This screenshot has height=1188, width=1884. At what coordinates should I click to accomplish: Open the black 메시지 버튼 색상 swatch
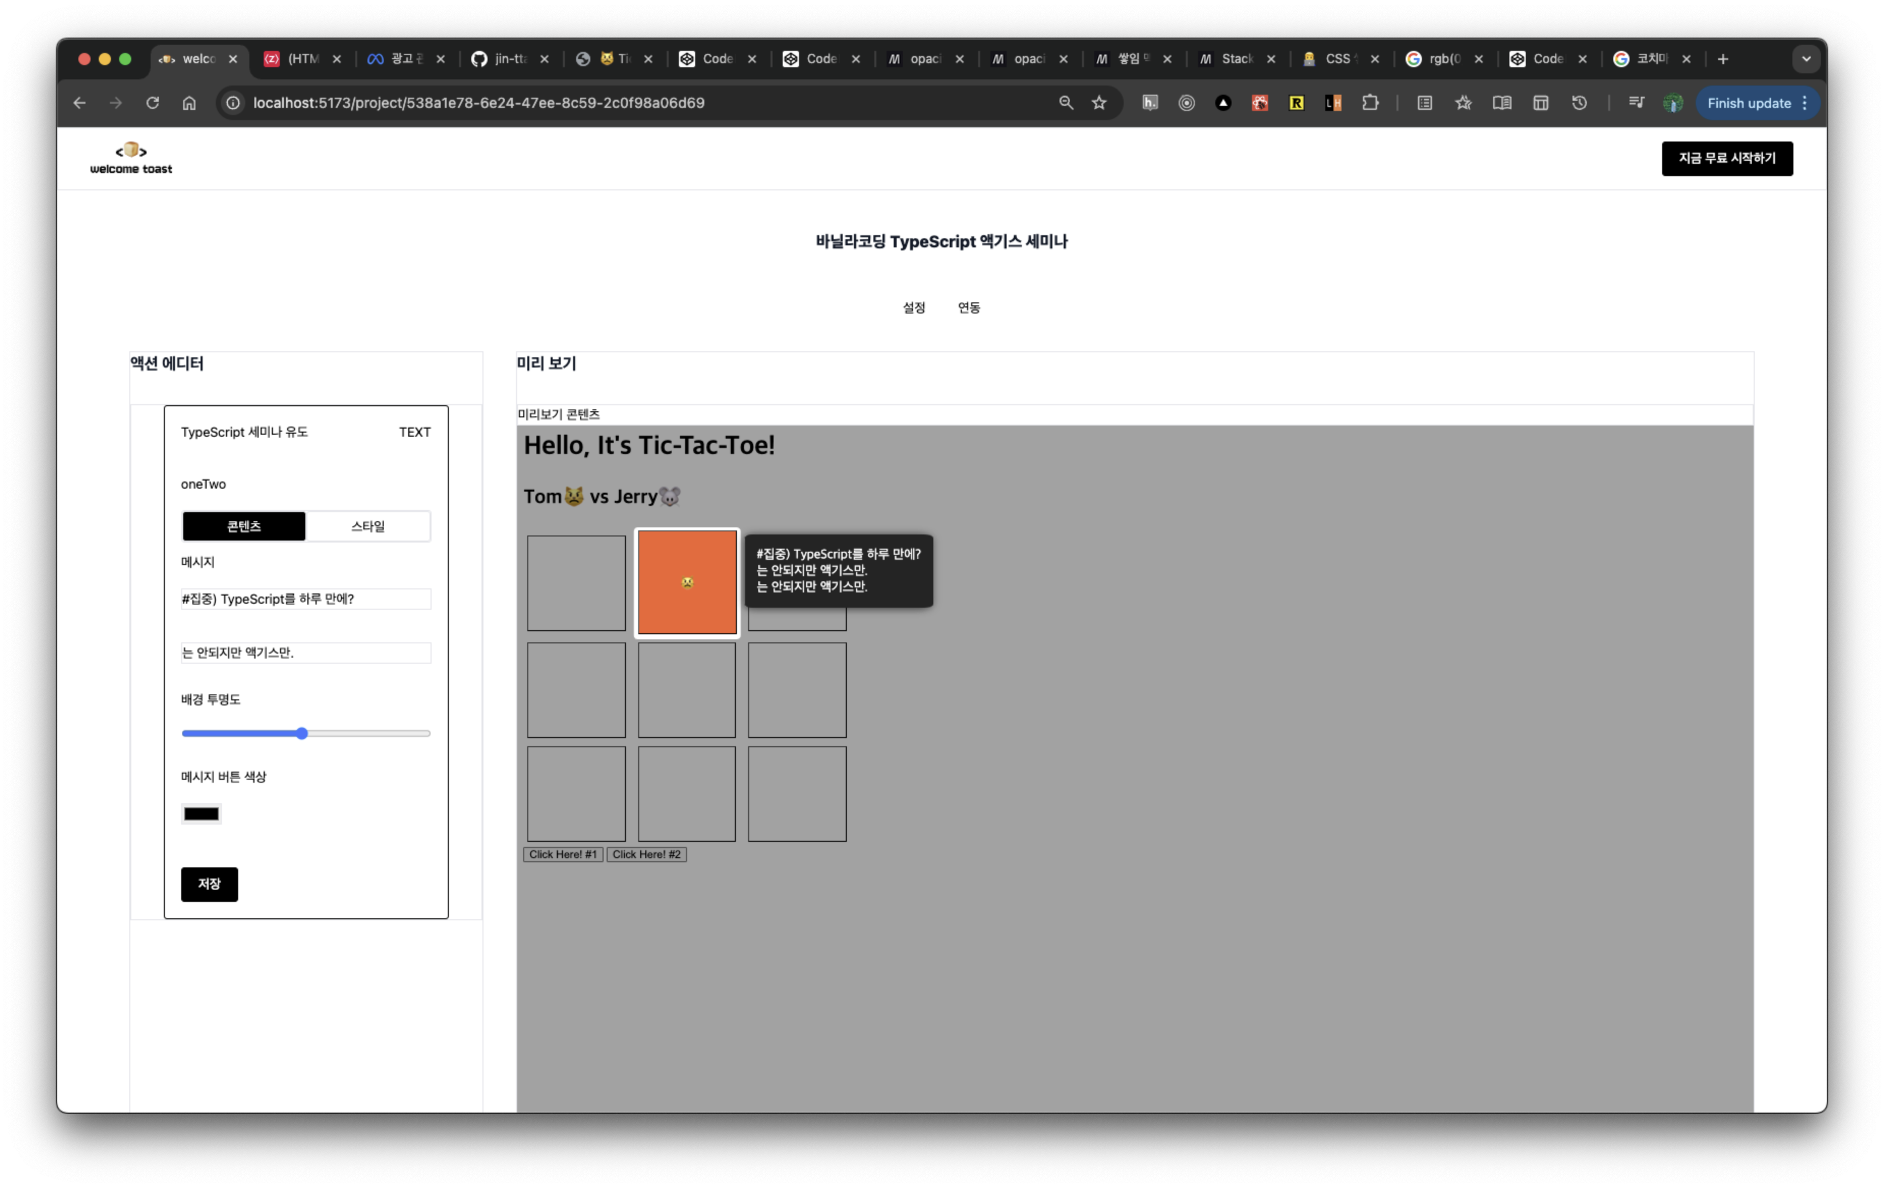pyautogui.click(x=201, y=814)
